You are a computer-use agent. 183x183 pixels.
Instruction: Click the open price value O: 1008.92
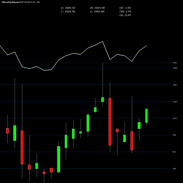(x=68, y=8)
